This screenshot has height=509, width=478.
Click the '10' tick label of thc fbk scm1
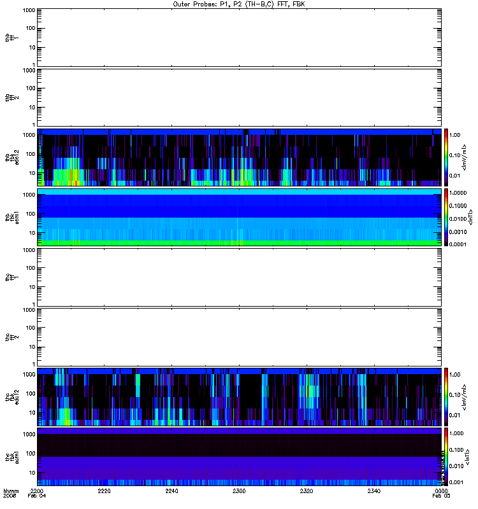tap(33, 473)
